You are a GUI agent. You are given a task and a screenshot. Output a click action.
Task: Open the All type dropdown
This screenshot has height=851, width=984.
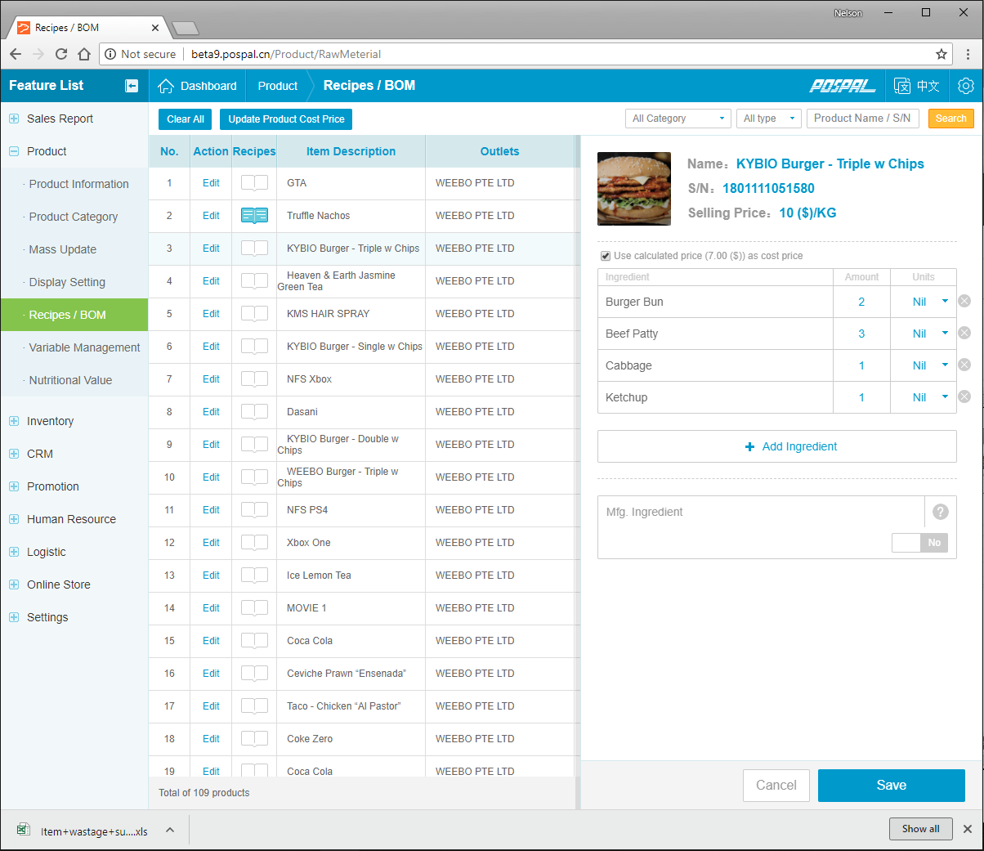click(769, 119)
